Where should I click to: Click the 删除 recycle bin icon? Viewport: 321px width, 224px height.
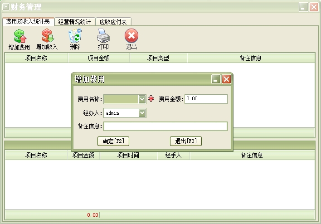pyautogui.click(x=75, y=36)
